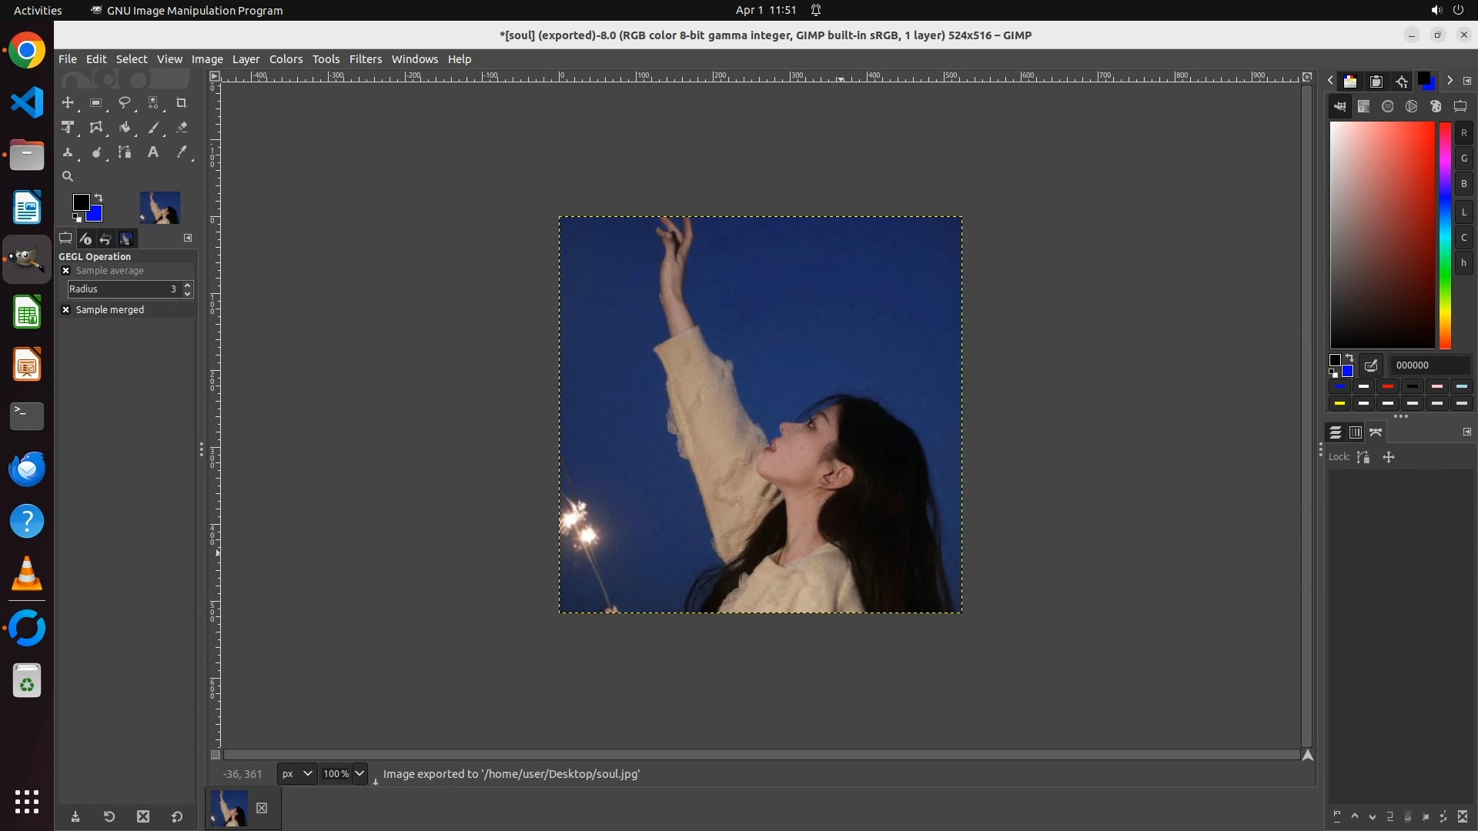This screenshot has width=1478, height=831.
Task: Select the Zoom magnifier tool
Action: 68,177
